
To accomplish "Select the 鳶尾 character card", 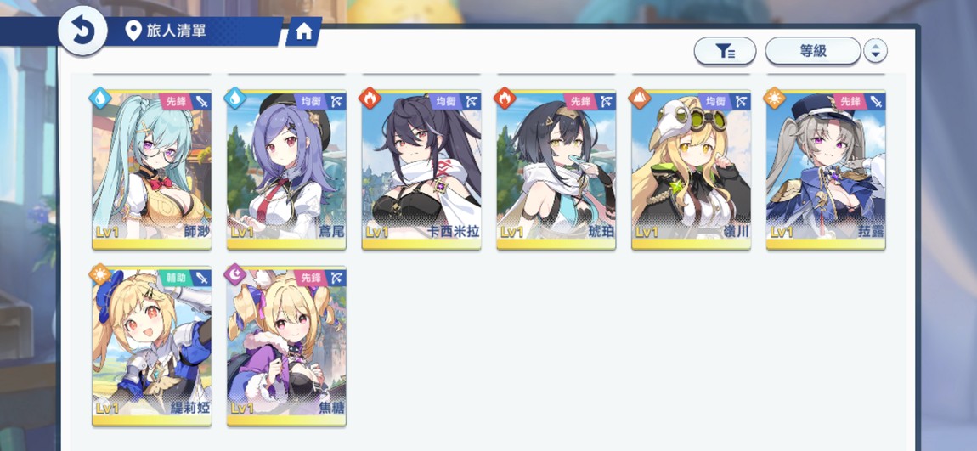I will point(286,169).
